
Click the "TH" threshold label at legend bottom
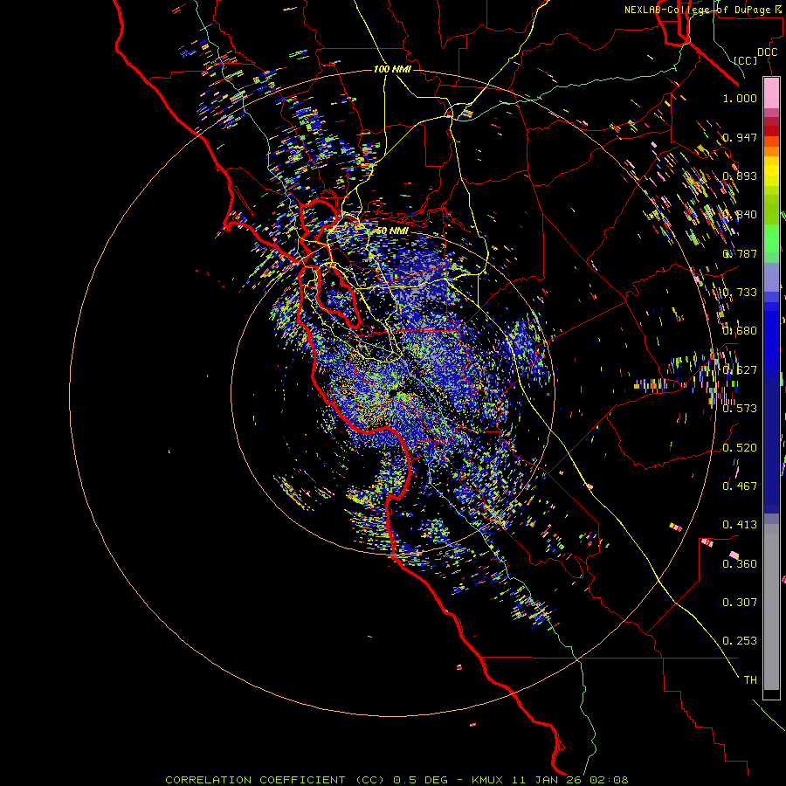[x=750, y=679]
